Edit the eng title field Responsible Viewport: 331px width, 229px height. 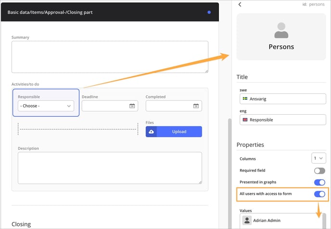(283, 120)
